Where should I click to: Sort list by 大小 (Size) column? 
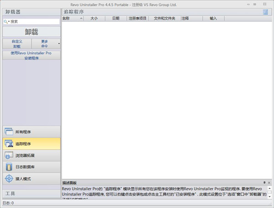tap(94, 19)
